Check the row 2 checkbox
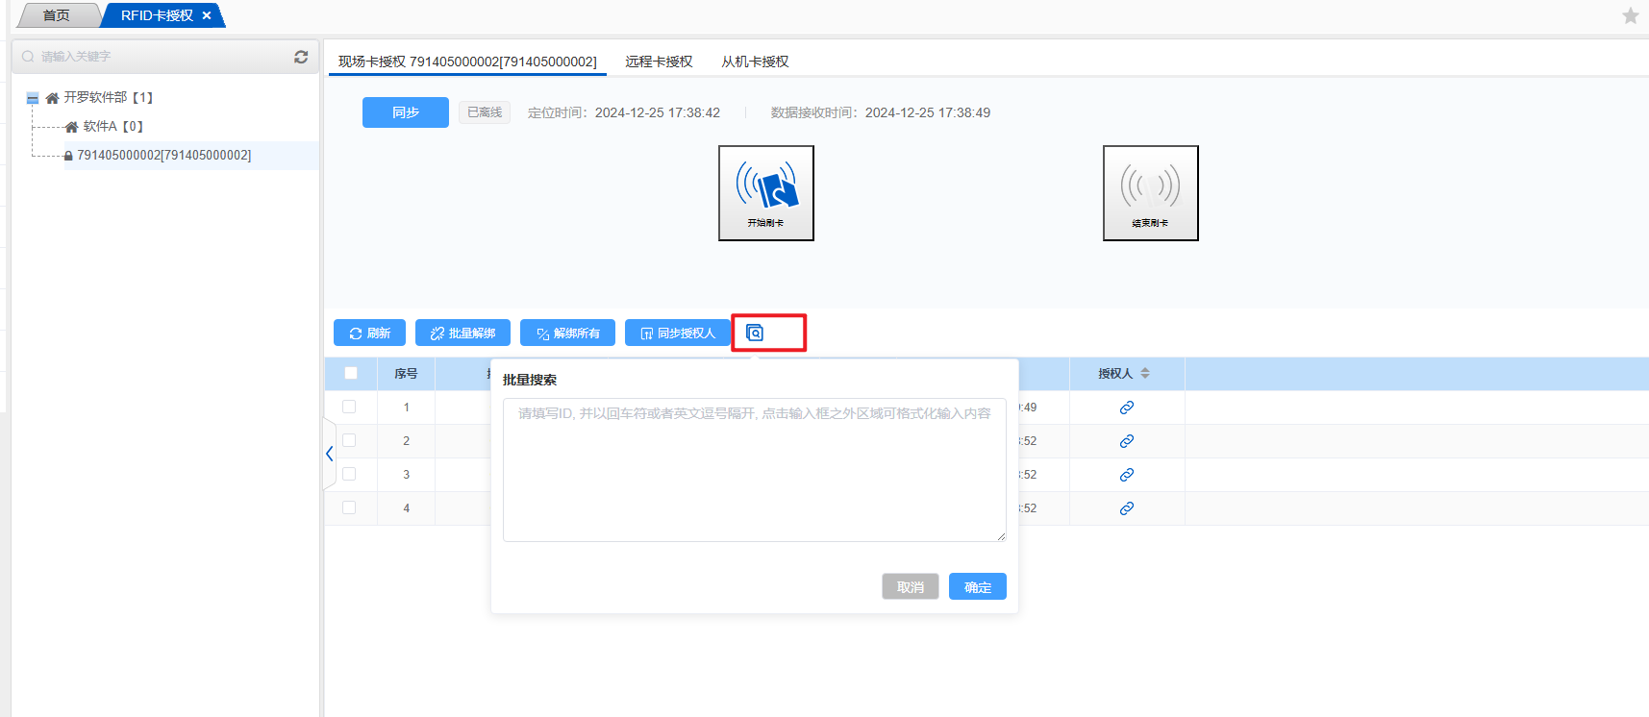Screen dimensions: 1649x717 [x=349, y=440]
